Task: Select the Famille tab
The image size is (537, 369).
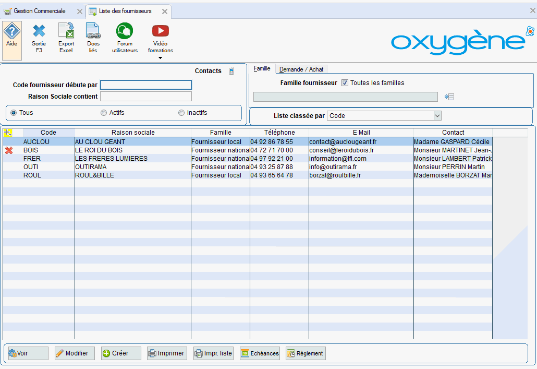Action: (262, 68)
